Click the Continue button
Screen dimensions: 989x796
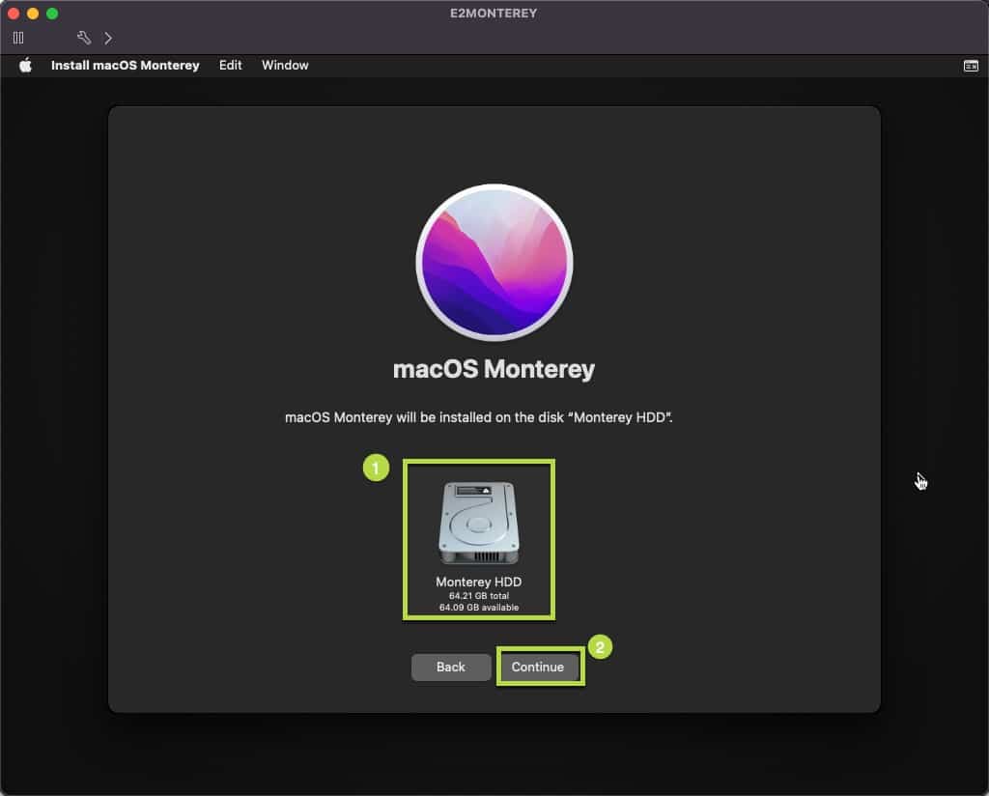538,667
